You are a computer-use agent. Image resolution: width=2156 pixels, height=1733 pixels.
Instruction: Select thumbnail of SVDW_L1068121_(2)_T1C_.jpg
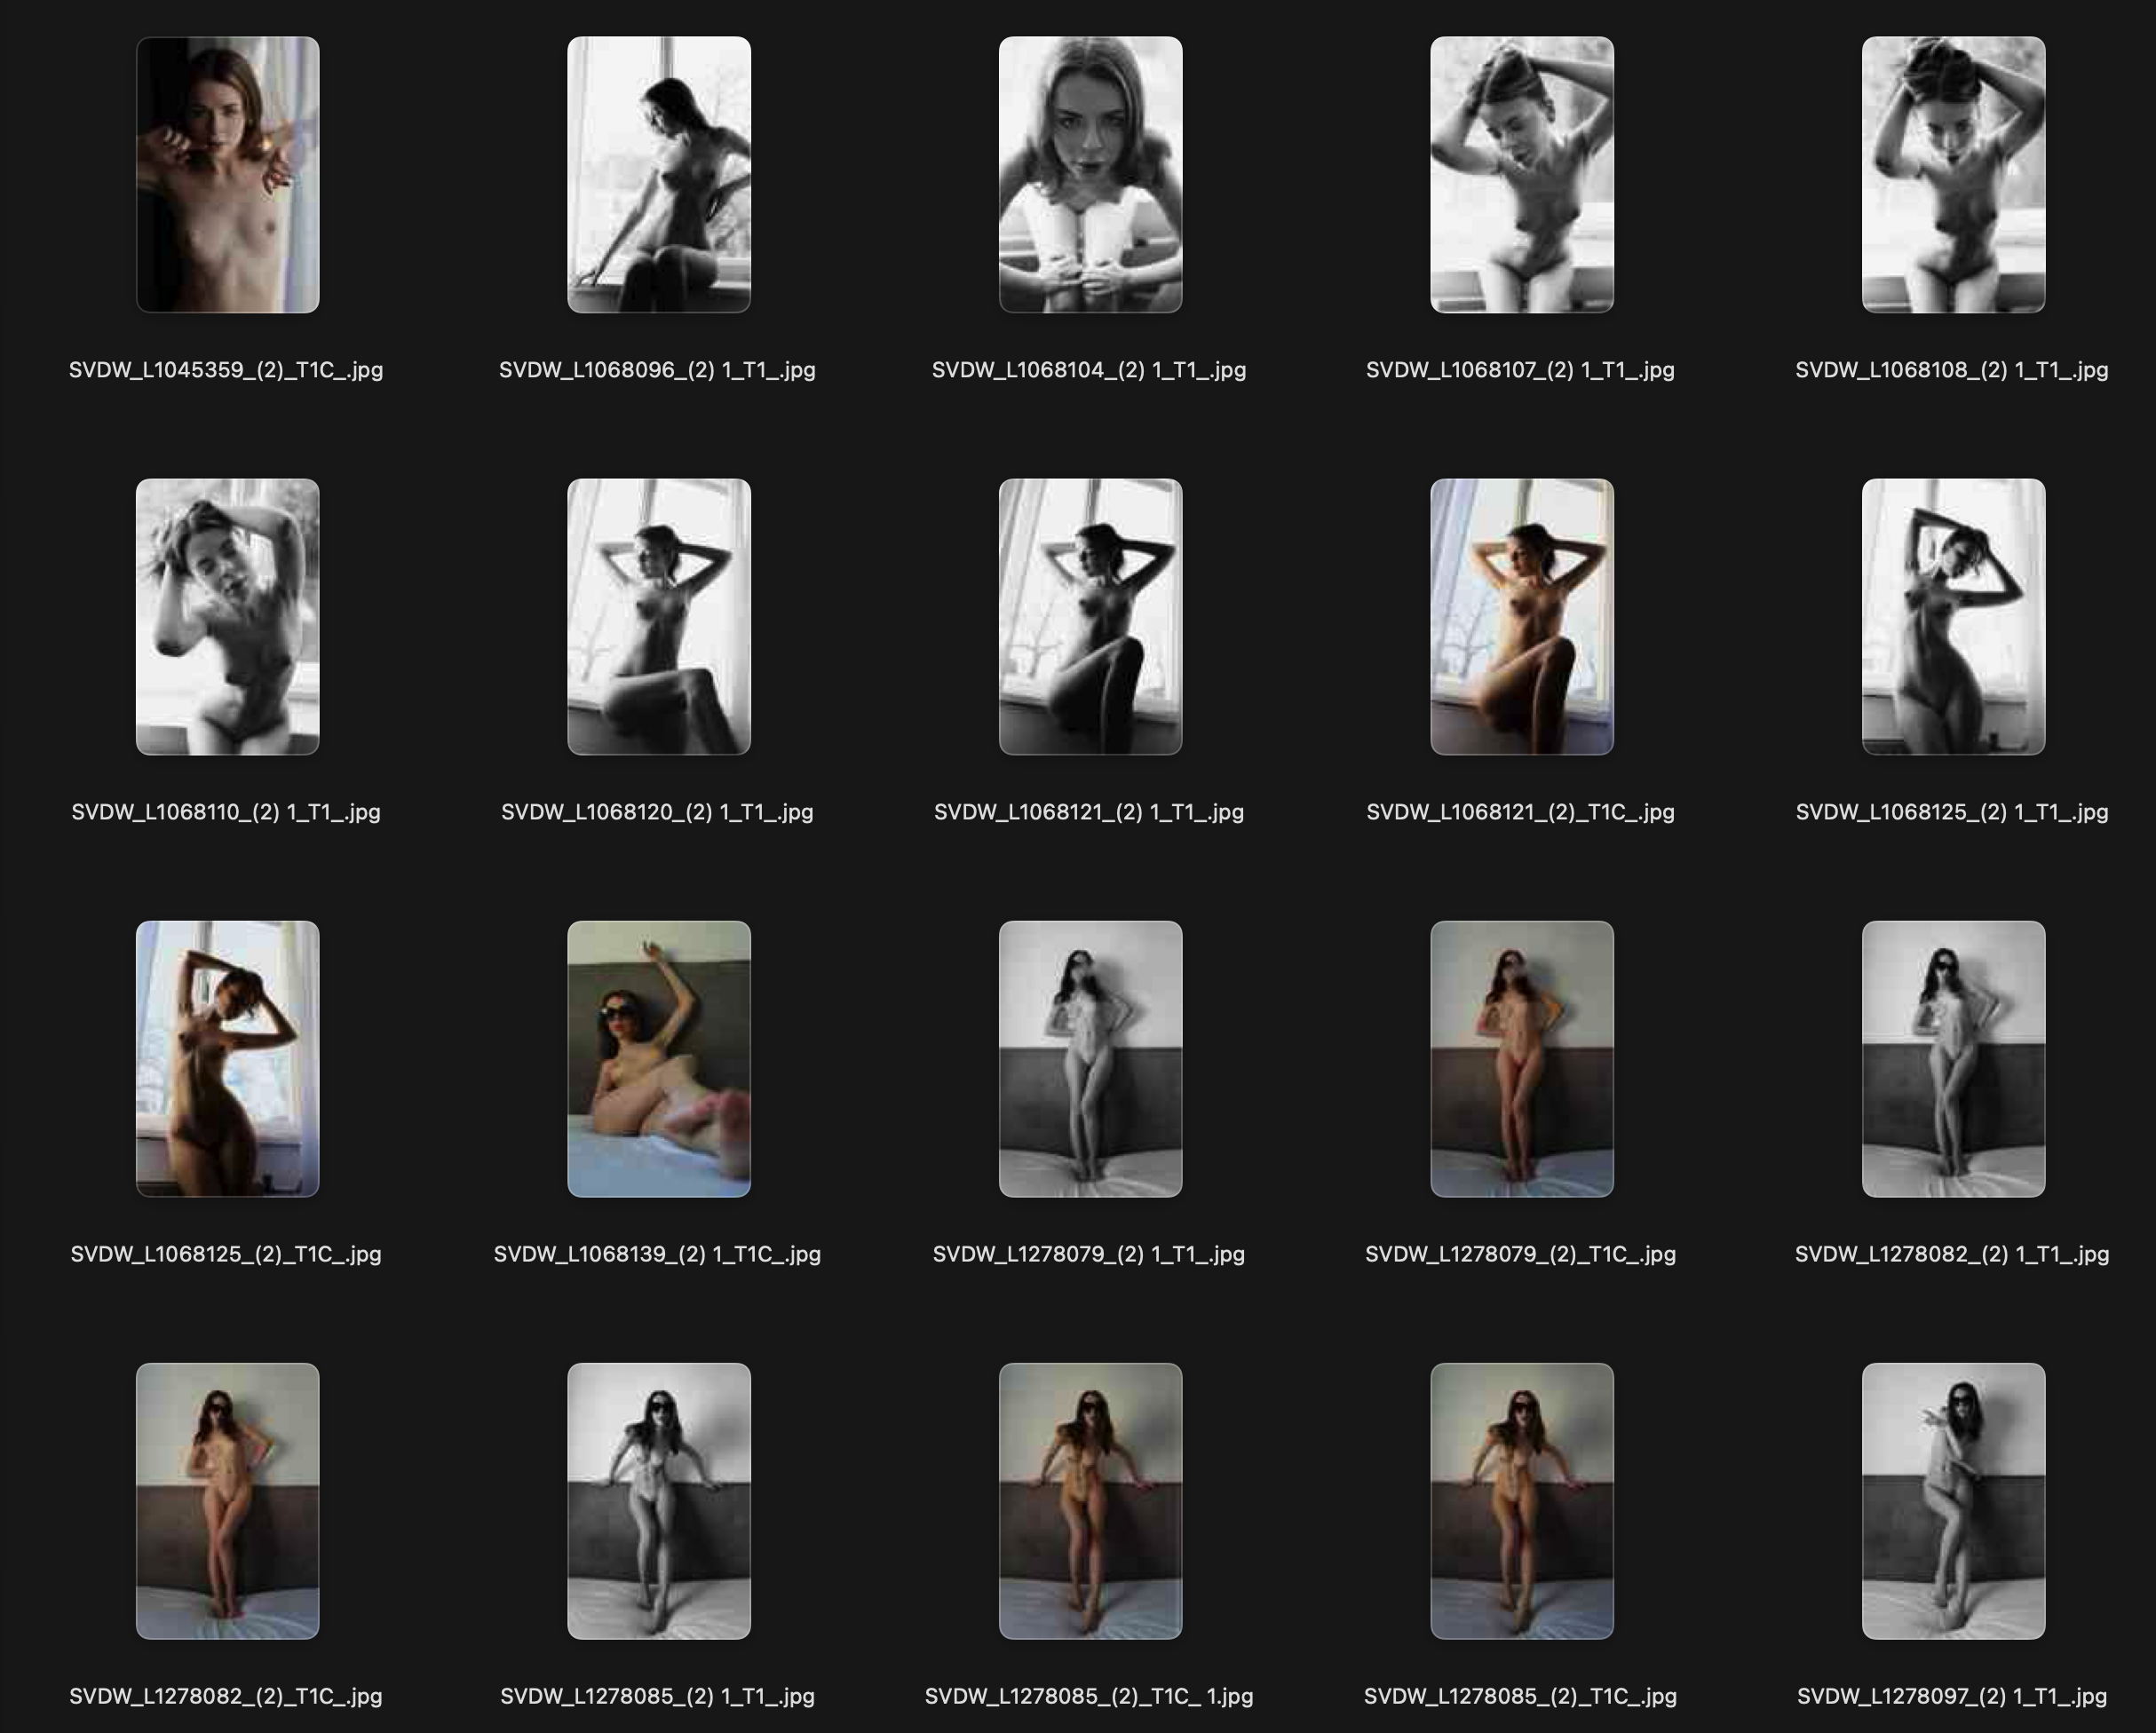coord(1522,617)
